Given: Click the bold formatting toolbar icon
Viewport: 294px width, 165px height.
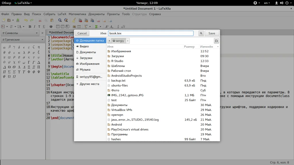Looking at the screenshot, I should [x=30, y=27].
